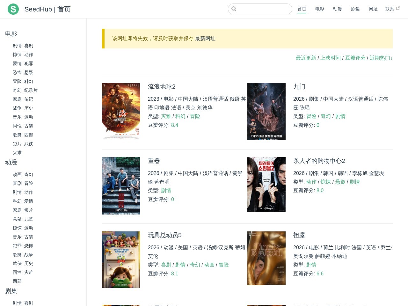Open the 首页 nav tab

pos(302,9)
